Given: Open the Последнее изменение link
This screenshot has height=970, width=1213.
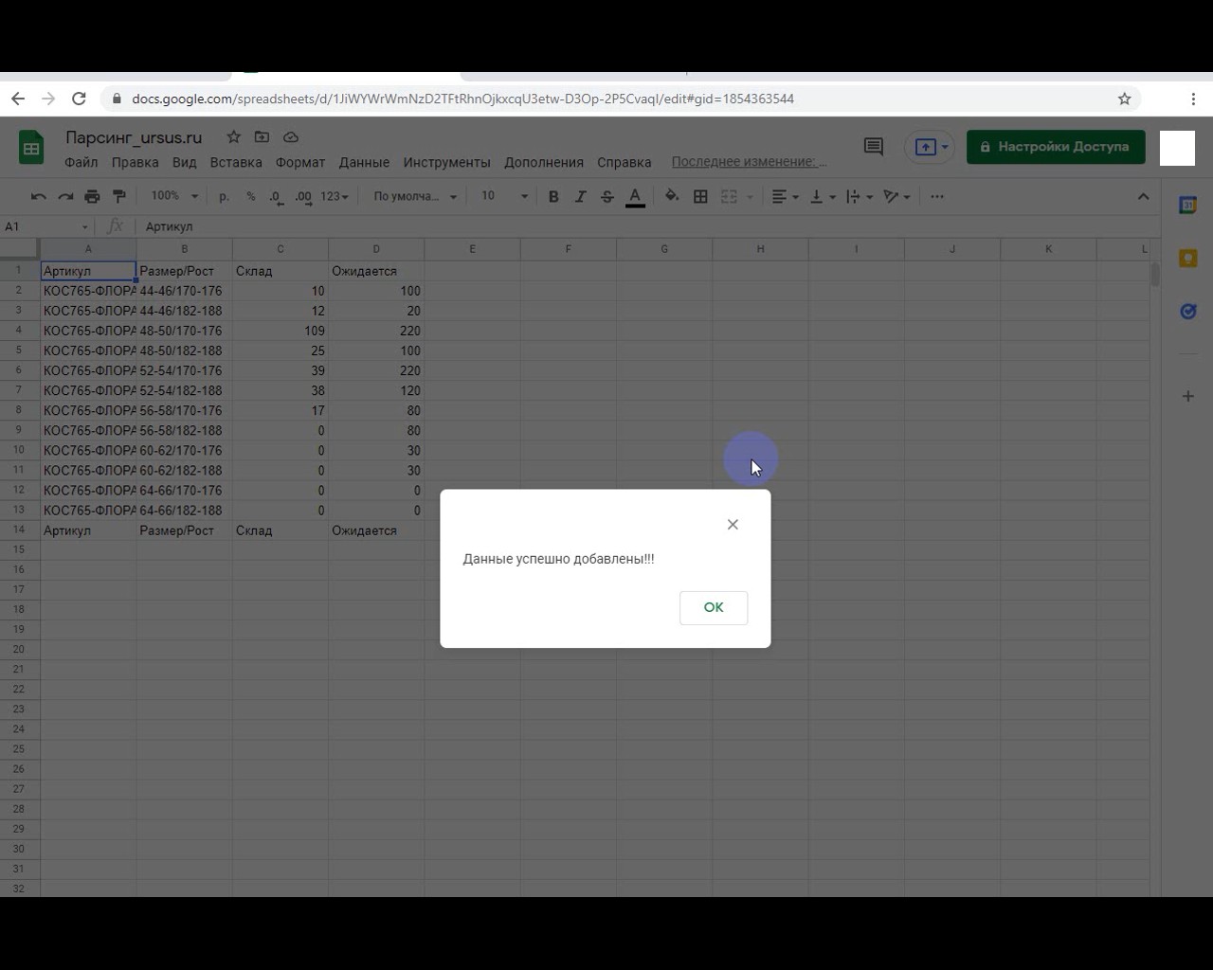Looking at the screenshot, I should (749, 161).
